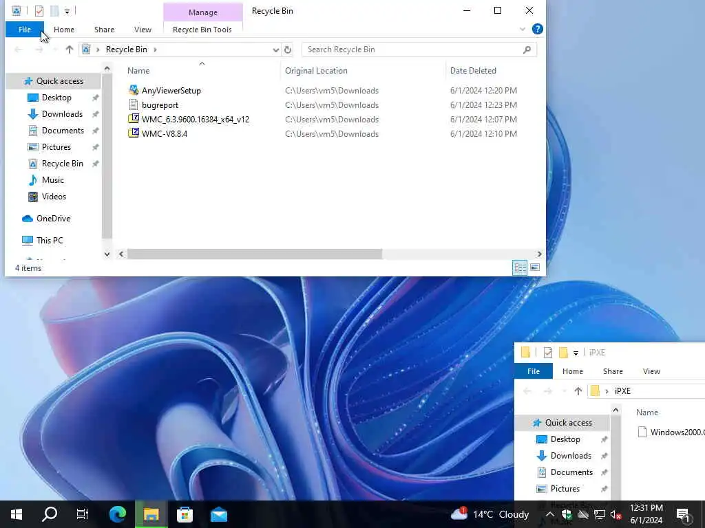Open Customize Quick Access Toolbar dropdown in Recycle Bin

pos(67,11)
